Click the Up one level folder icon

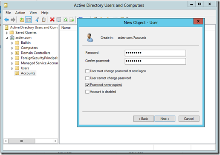(22, 20)
